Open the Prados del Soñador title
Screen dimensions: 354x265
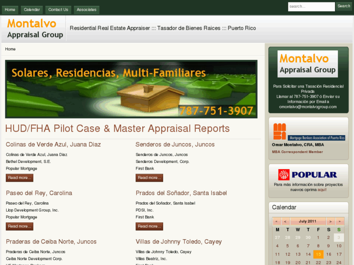tap(181, 193)
